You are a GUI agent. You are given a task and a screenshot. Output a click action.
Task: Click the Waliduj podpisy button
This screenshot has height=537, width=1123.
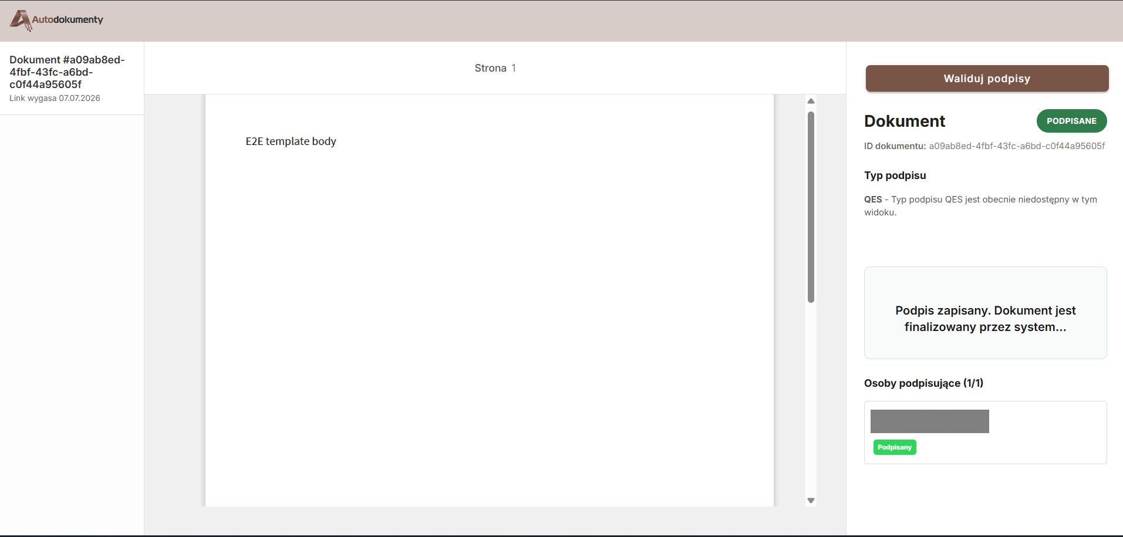987,79
